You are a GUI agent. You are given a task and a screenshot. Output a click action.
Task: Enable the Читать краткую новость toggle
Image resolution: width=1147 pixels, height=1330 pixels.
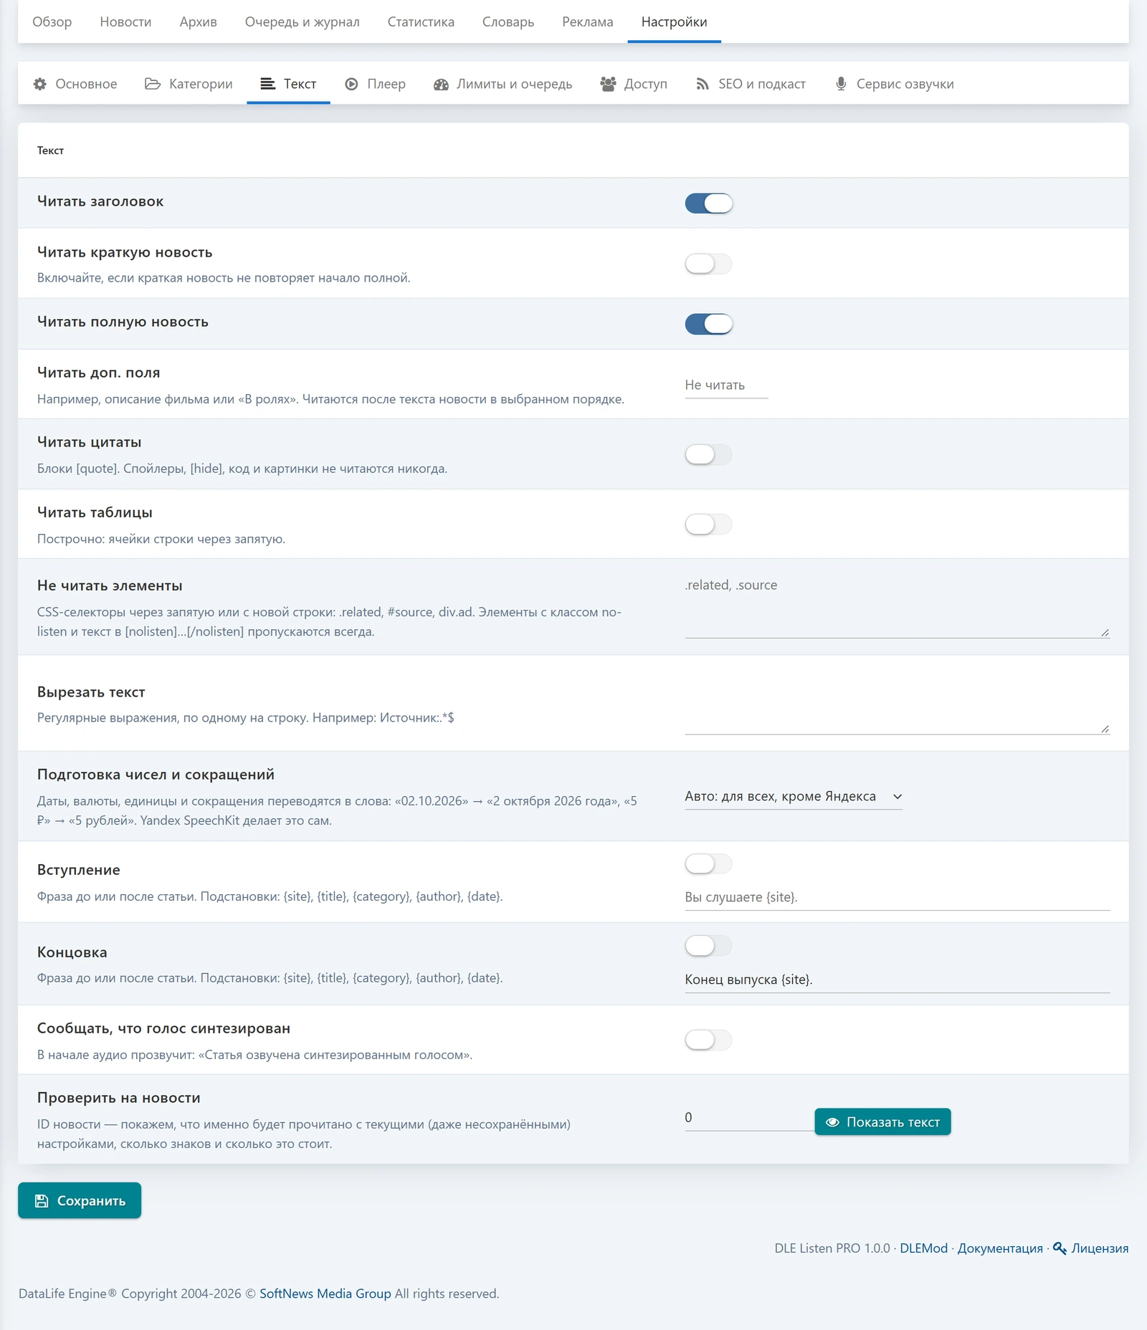708,264
